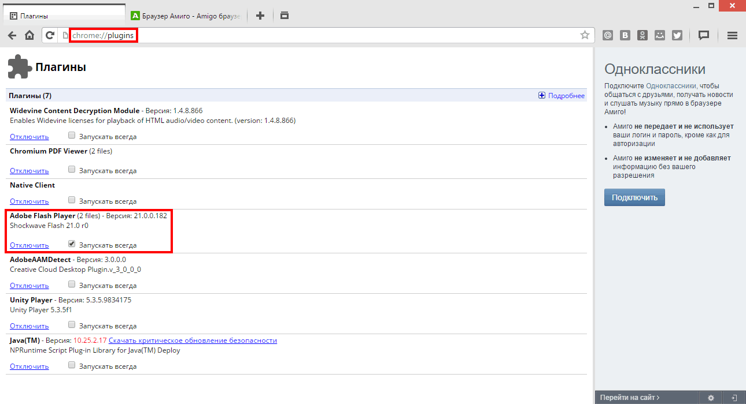Click the Shockwave Flash 21.0 r0 text
Viewport: 746px width, 404px height.
pyautogui.click(x=49, y=226)
